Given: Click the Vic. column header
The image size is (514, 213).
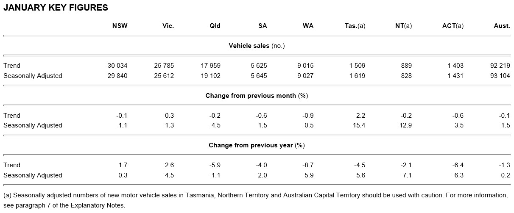Looking at the screenshot, I should [168, 26].
